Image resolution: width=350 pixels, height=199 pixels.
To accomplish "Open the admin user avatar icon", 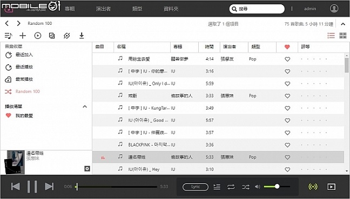I will click(334, 9).
